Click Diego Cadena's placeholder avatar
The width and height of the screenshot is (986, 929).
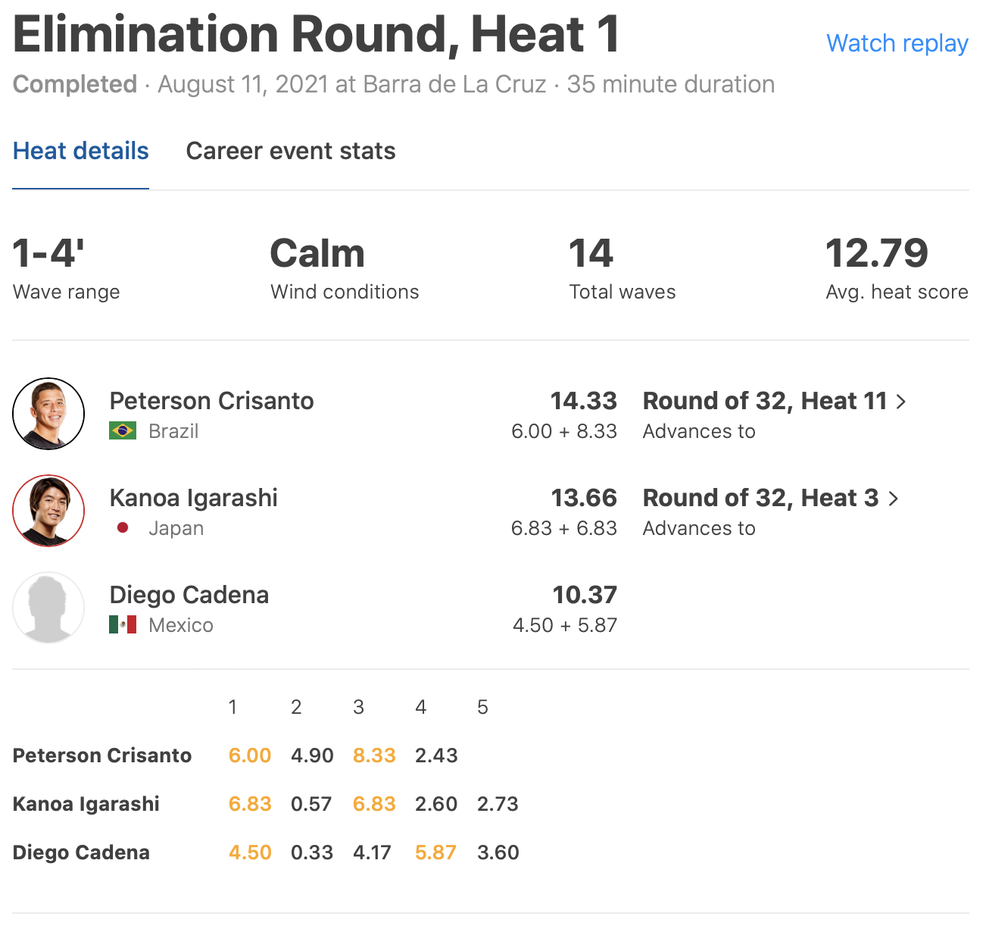48,608
